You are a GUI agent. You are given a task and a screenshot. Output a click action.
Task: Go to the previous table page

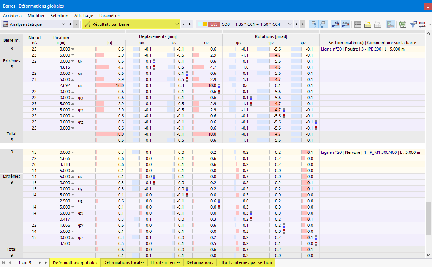[x=9, y=263]
